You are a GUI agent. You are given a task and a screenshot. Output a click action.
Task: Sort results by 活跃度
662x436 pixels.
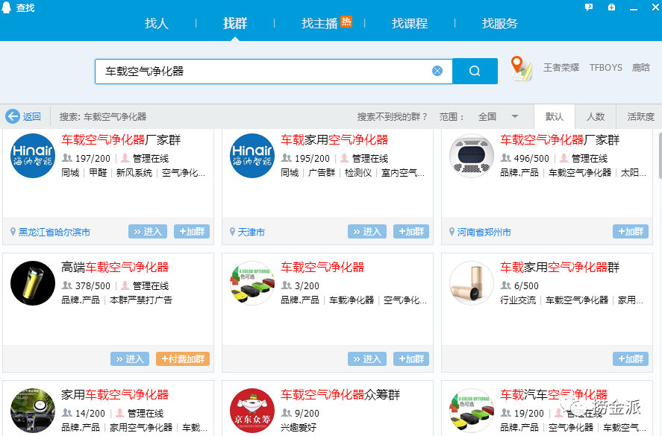click(640, 116)
